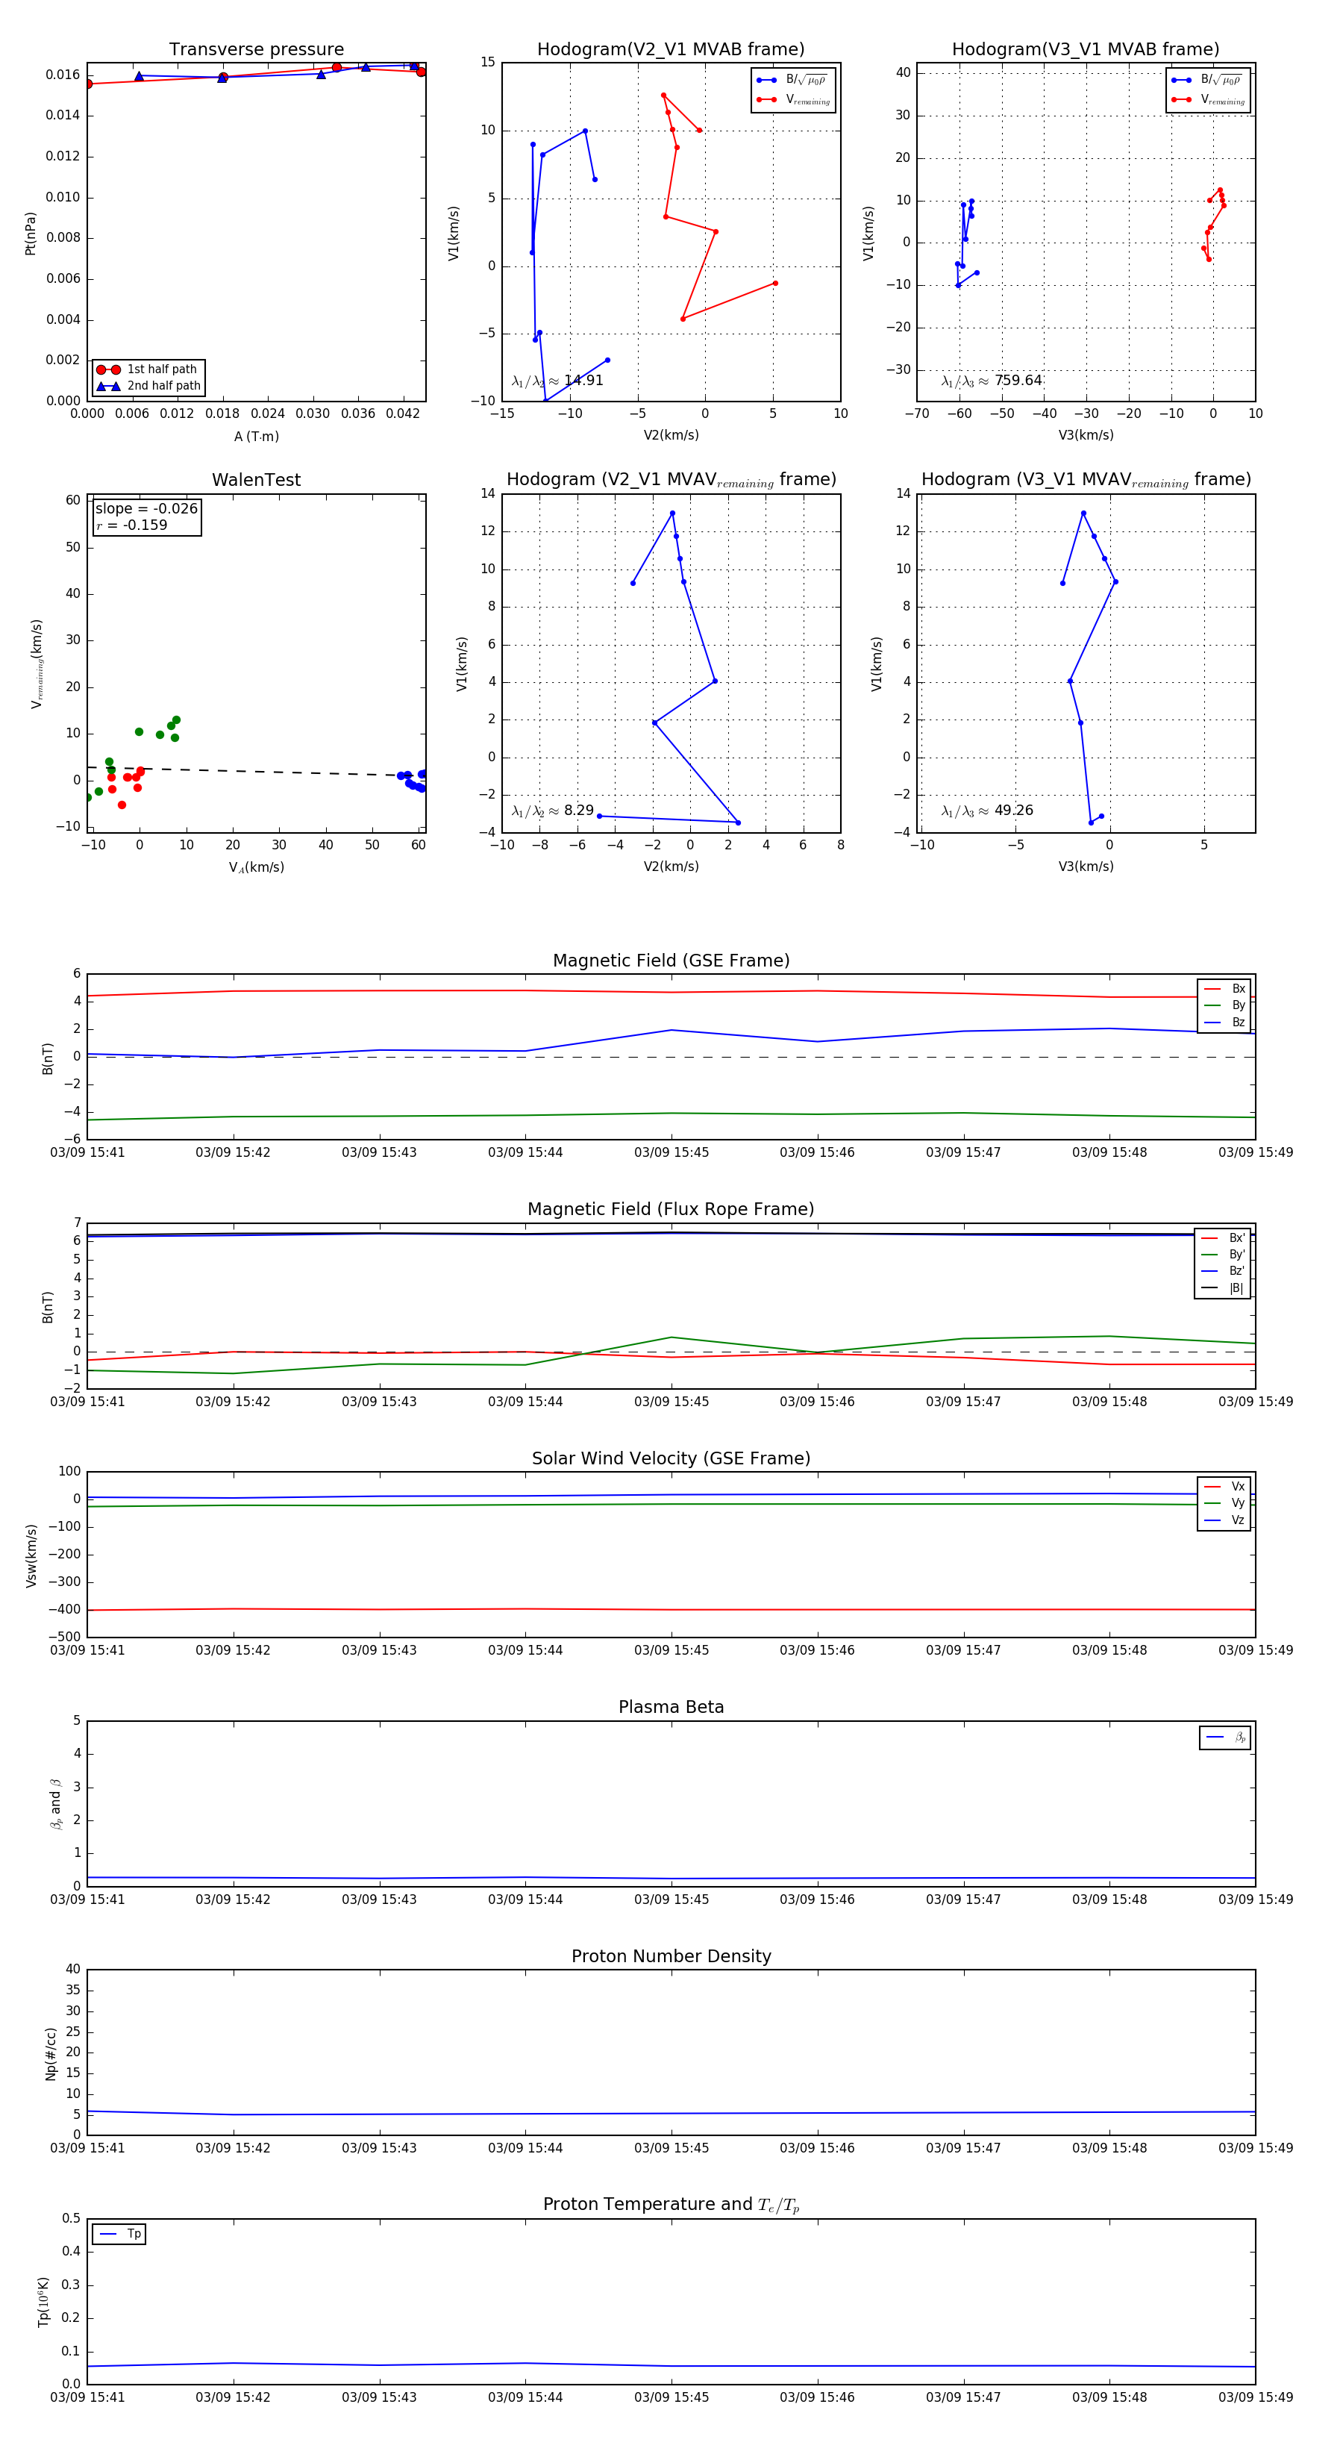The image size is (1343, 2463).
Task: Click the 'Hodogram (V2_V1 MVAV remaining frame)' title
Action: pos(671,480)
